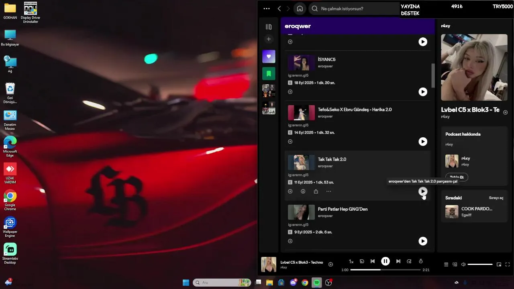Open the miniplayer

click(499, 265)
